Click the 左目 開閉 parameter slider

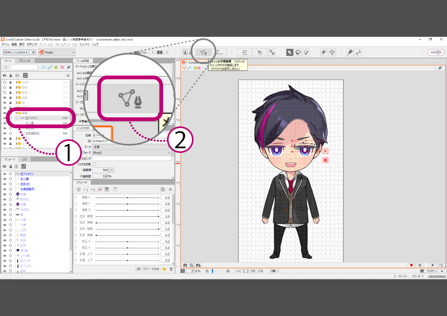tap(127, 216)
